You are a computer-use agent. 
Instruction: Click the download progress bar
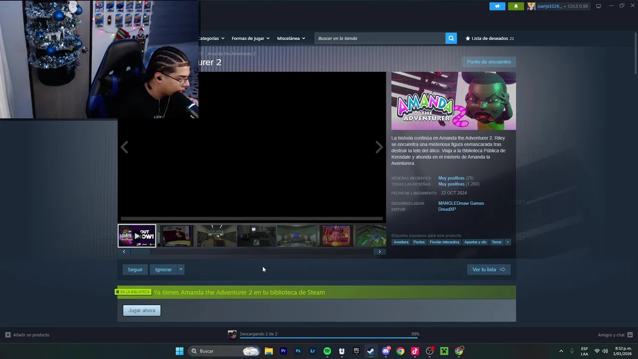point(329,338)
